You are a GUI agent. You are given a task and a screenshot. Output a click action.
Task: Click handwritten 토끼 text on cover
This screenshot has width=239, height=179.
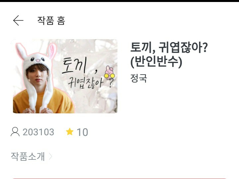tap(74, 66)
